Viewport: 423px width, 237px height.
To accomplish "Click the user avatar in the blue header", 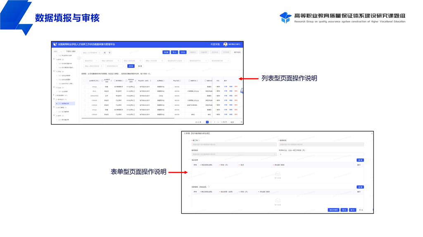I will (x=225, y=44).
